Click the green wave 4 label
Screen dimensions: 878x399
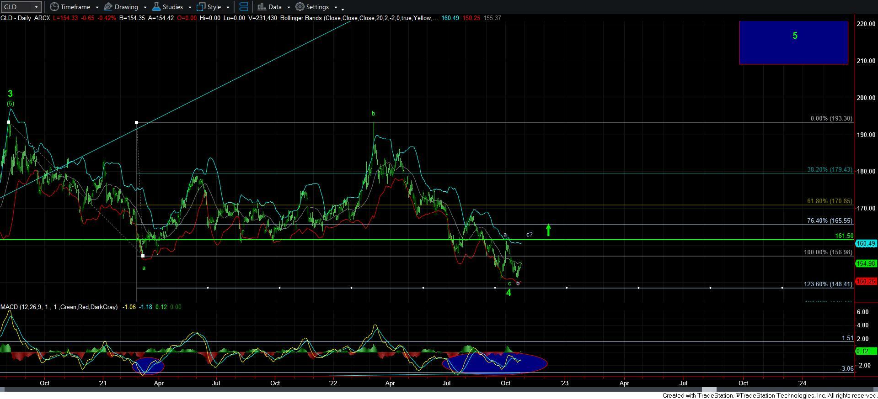[x=509, y=293]
